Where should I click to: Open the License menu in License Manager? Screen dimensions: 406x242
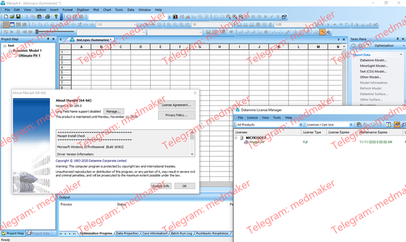click(252, 118)
